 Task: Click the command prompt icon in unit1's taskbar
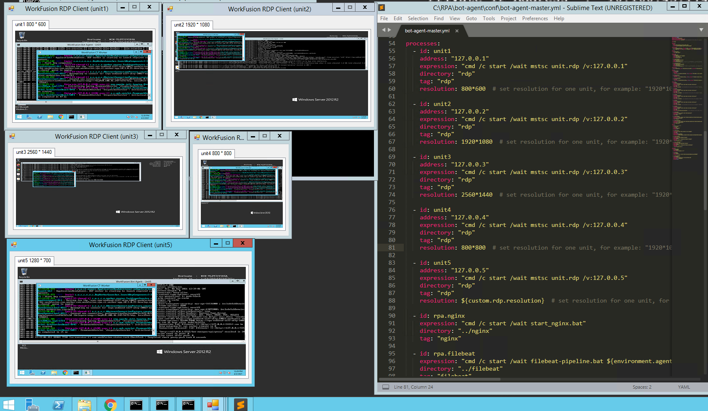click(x=71, y=117)
